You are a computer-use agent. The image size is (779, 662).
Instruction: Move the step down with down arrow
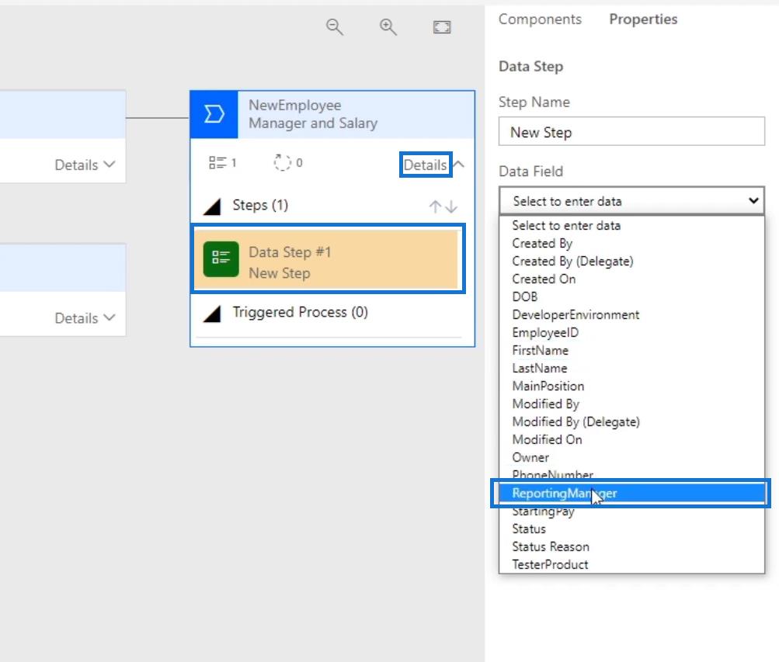(451, 206)
